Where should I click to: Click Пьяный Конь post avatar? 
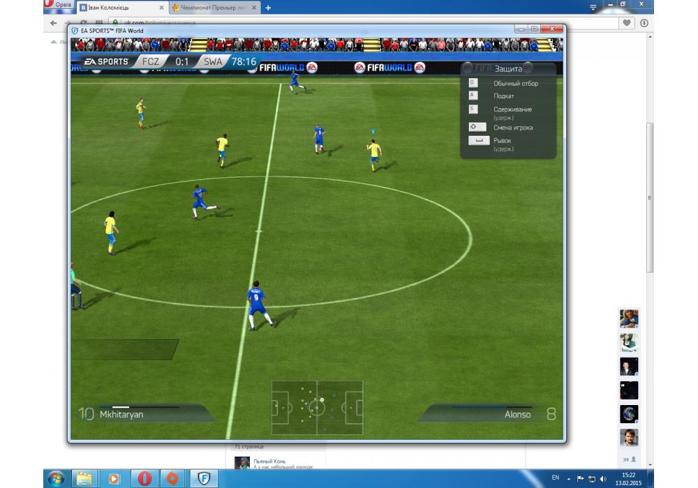coord(242,463)
